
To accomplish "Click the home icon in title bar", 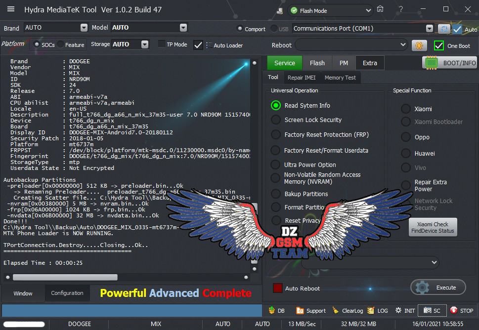I will pos(380,9).
